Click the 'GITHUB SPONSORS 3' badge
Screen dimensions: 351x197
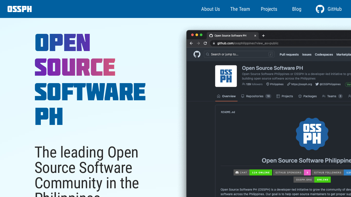coord(292,172)
